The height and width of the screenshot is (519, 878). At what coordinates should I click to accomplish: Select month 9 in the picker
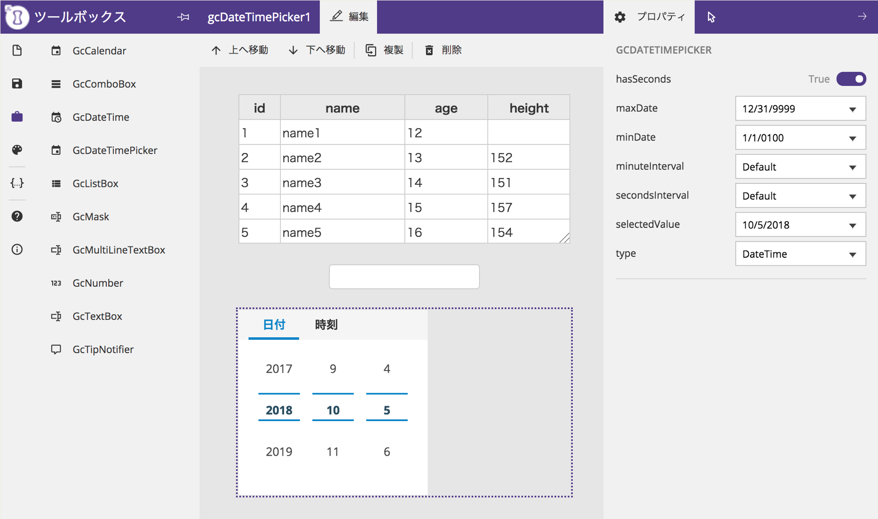(333, 369)
